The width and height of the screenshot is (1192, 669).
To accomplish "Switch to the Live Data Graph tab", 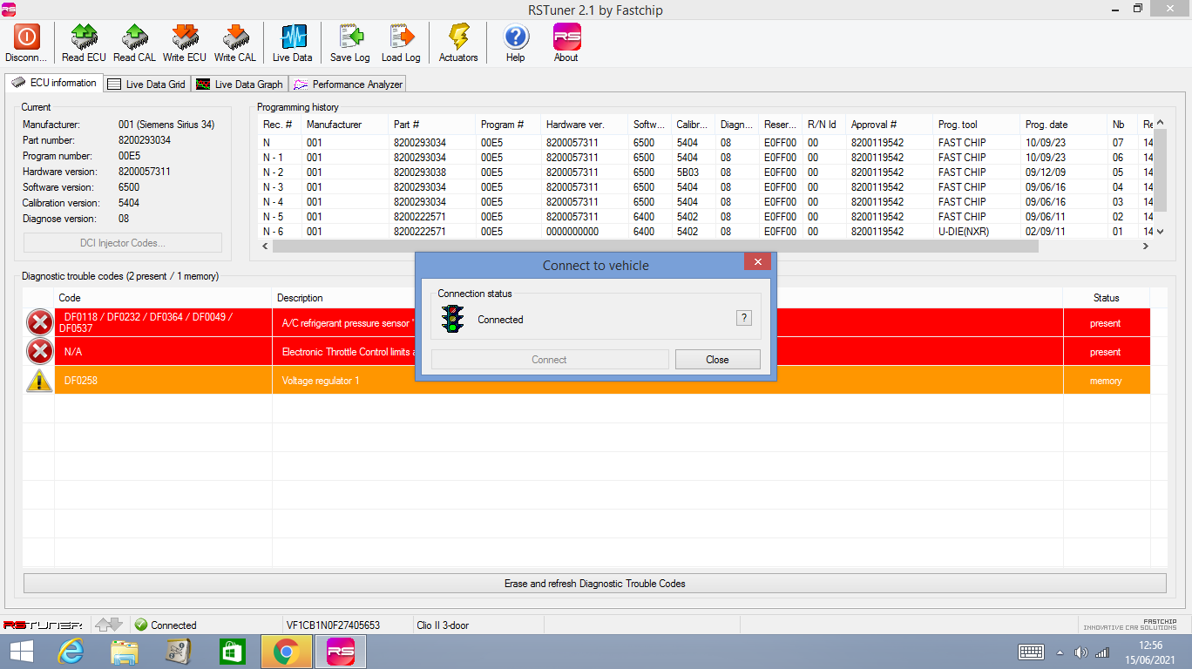I will 240,84.
